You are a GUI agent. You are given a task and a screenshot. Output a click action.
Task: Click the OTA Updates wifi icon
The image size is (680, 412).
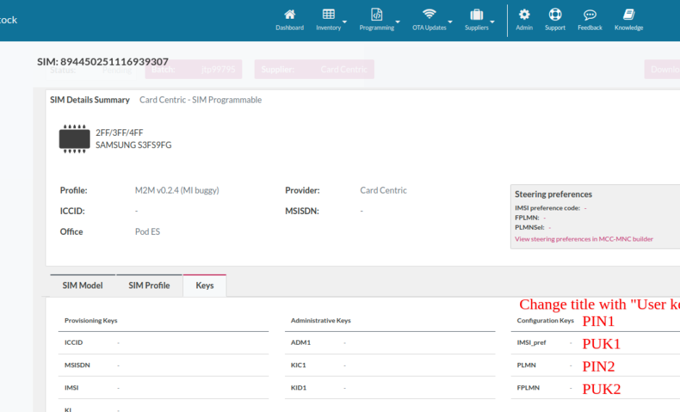(430, 14)
